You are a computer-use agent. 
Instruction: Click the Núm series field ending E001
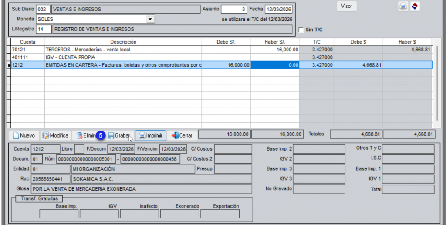coord(86,159)
